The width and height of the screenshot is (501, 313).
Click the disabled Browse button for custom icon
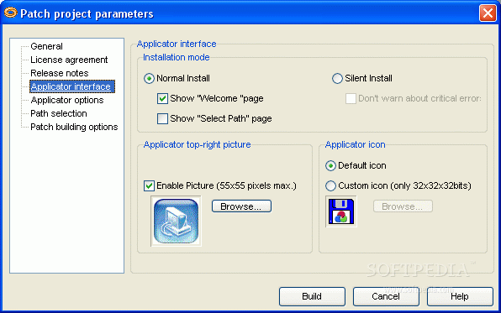pyautogui.click(x=403, y=206)
